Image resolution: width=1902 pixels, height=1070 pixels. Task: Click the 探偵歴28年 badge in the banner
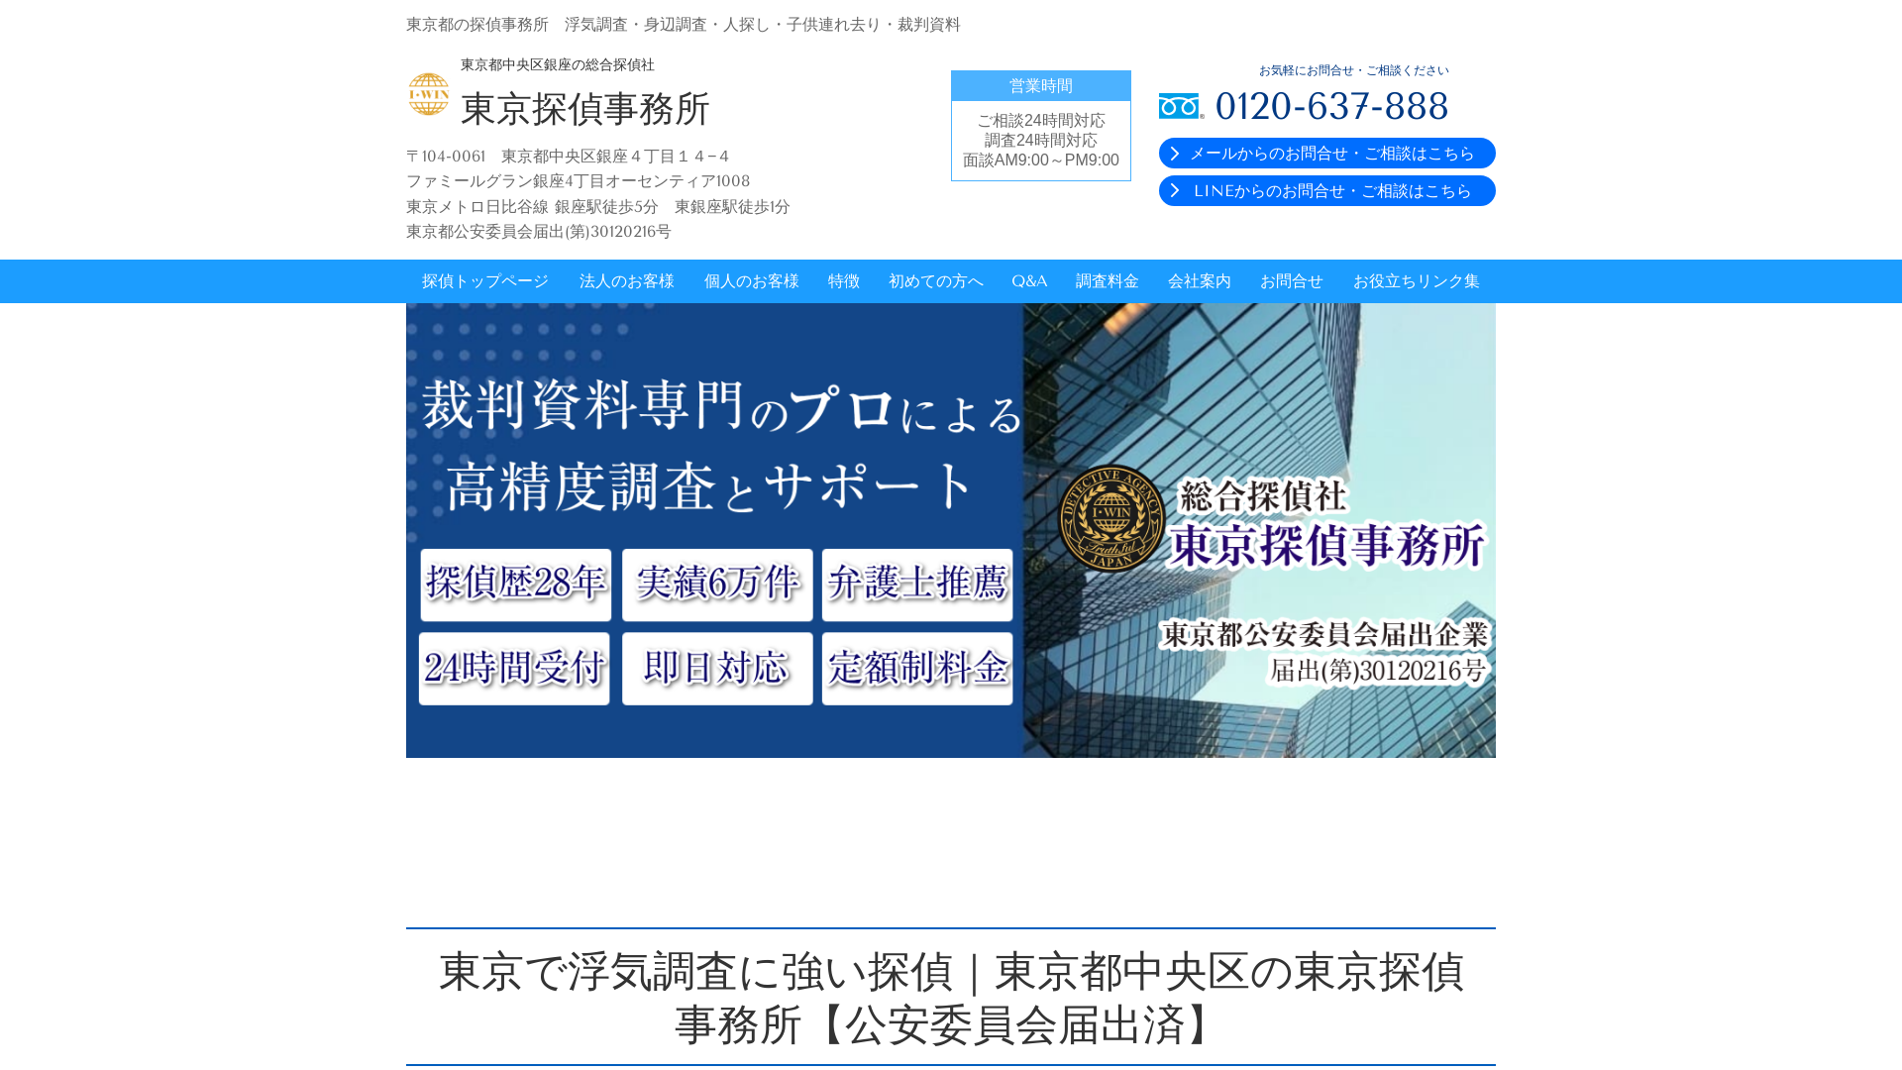pyautogui.click(x=514, y=585)
